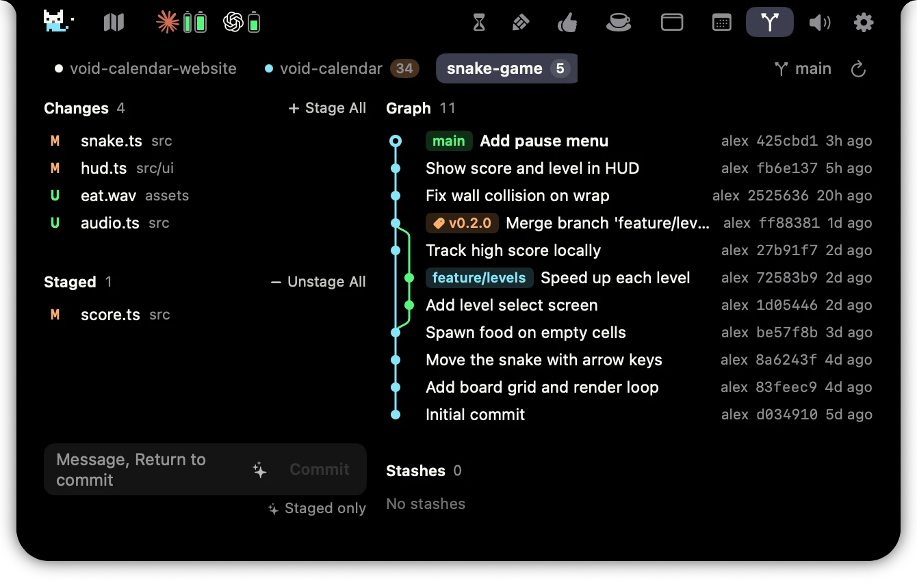Open the calendar grid icon
917x587 pixels.
(x=721, y=23)
